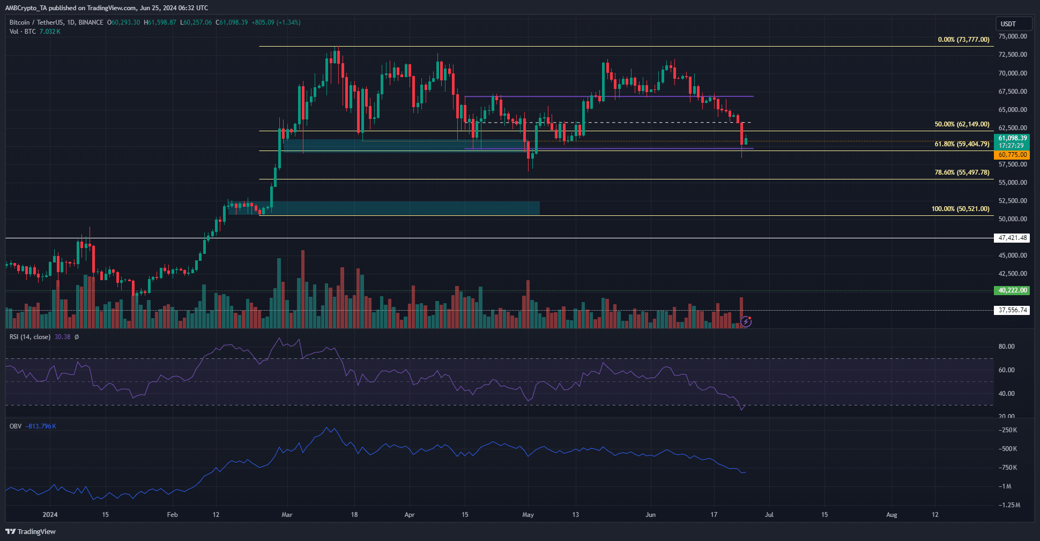Click the OBV indicator label
The image size is (1040, 541).
tap(16, 426)
